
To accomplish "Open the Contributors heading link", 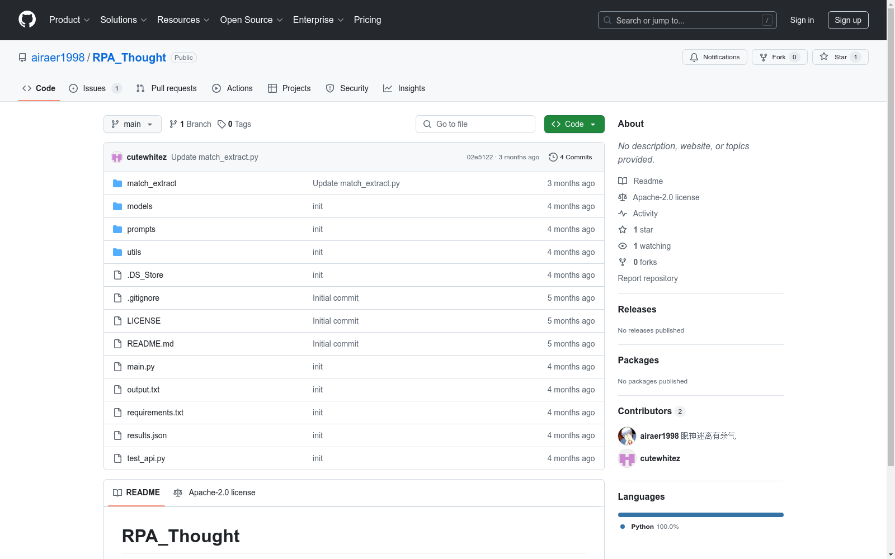I will (x=652, y=411).
